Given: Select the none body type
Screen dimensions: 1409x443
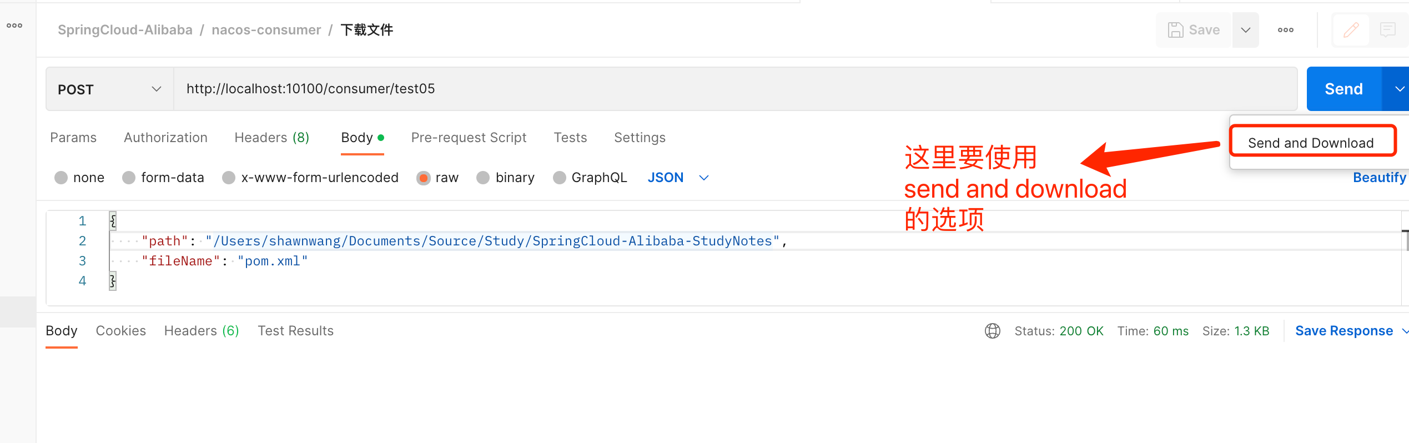Looking at the screenshot, I should tap(61, 178).
